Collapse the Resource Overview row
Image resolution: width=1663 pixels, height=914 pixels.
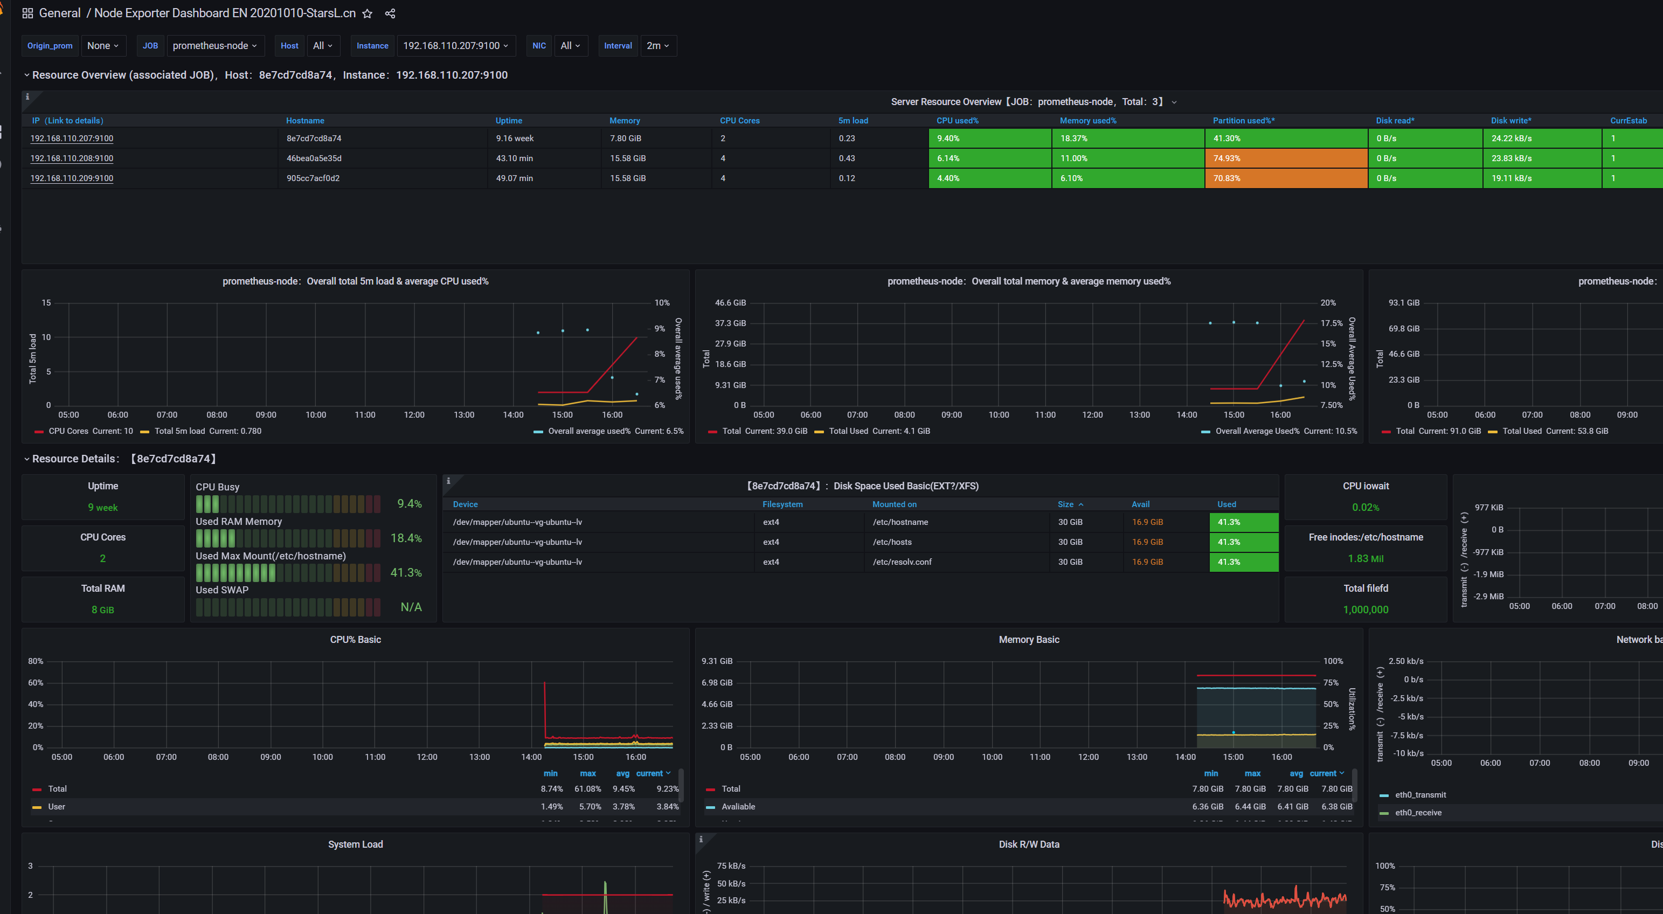click(x=26, y=75)
